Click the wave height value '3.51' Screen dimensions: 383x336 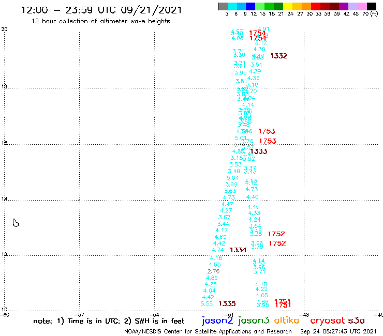256,65
